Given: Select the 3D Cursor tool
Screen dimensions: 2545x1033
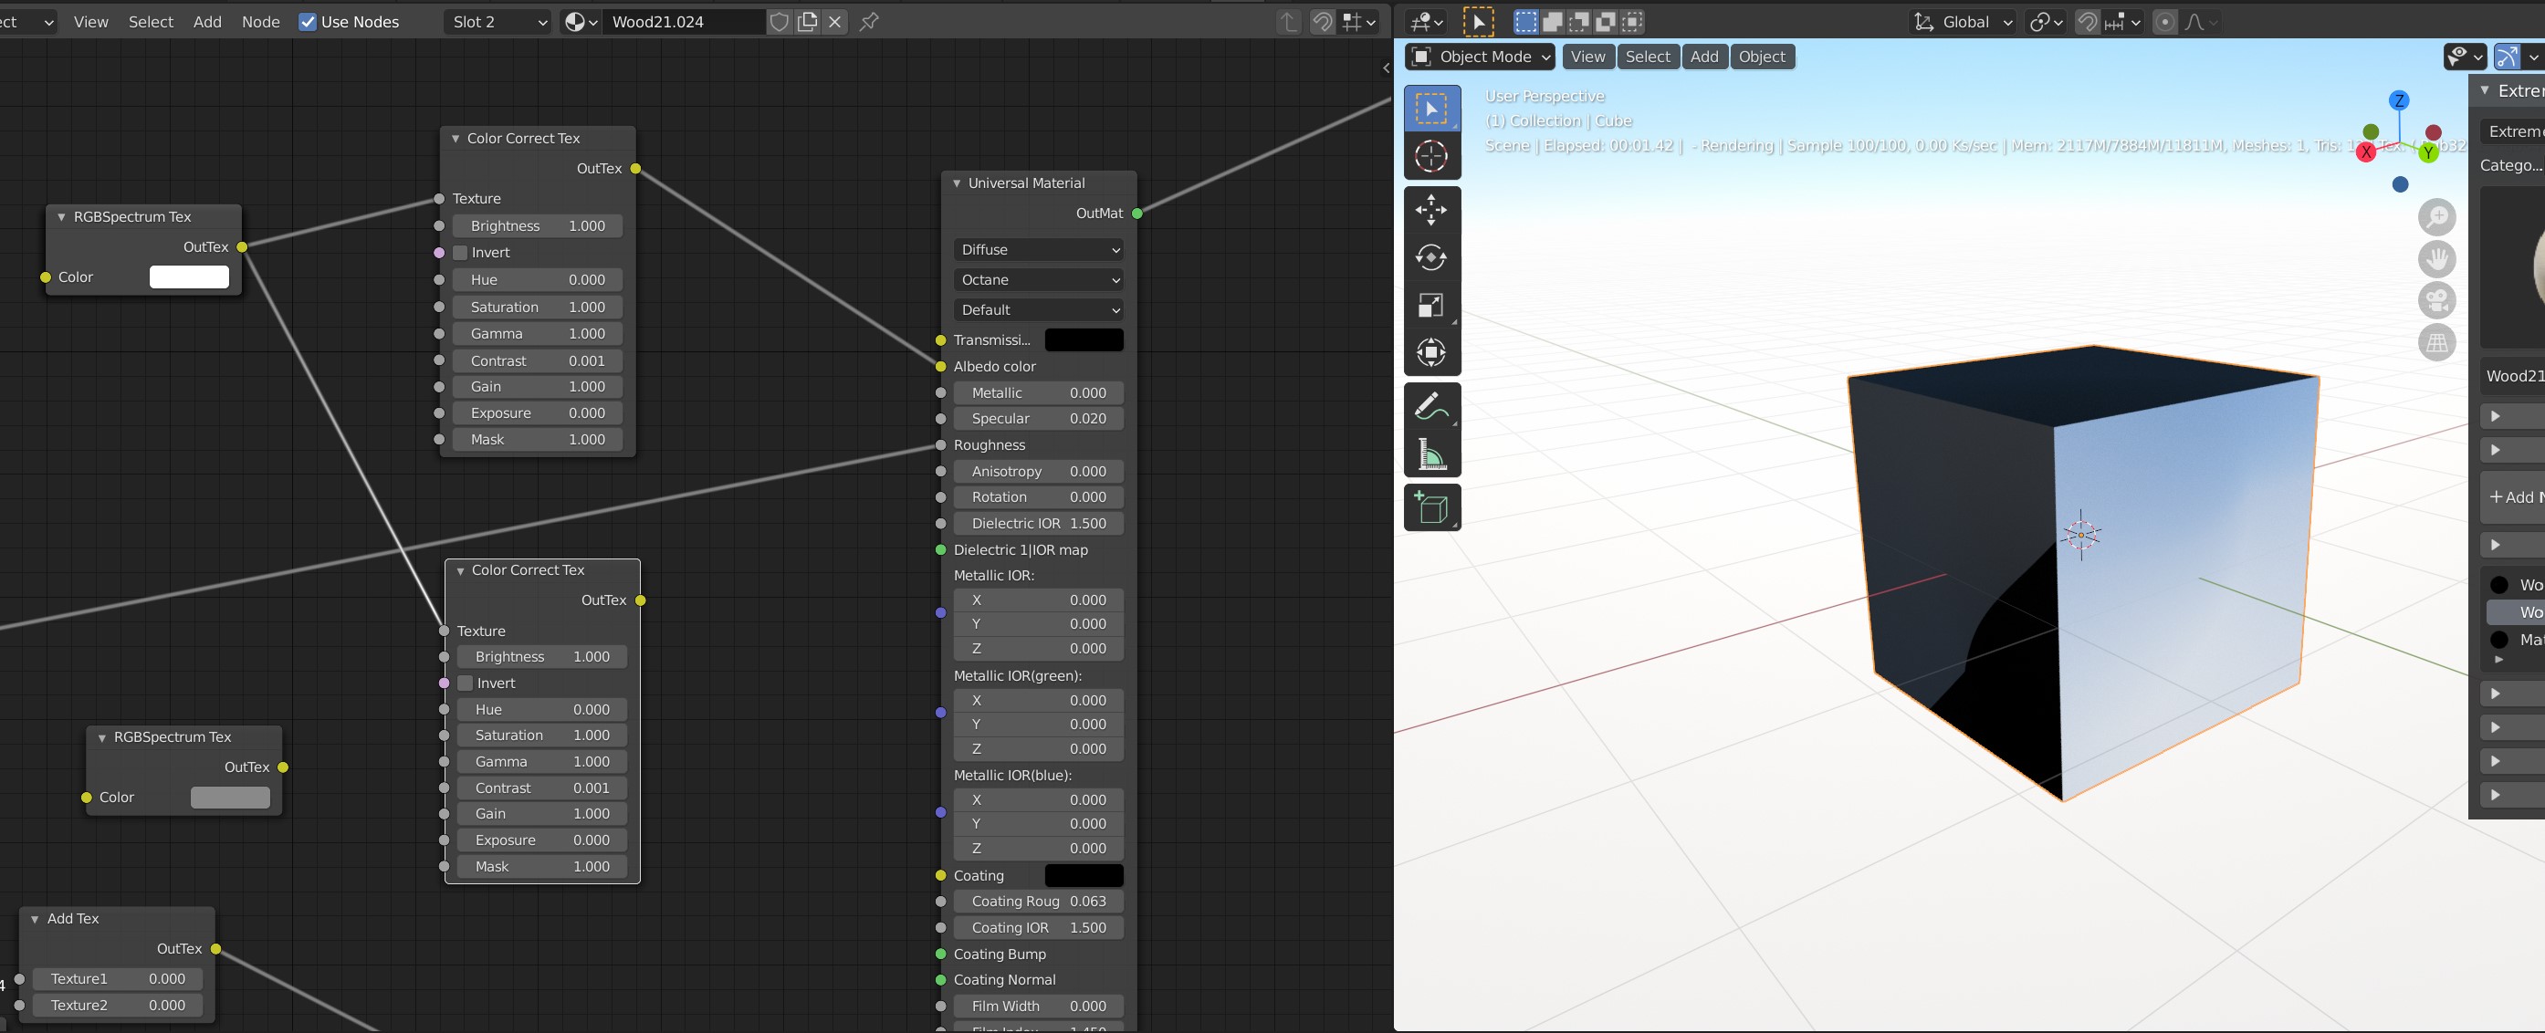Looking at the screenshot, I should 1430,156.
